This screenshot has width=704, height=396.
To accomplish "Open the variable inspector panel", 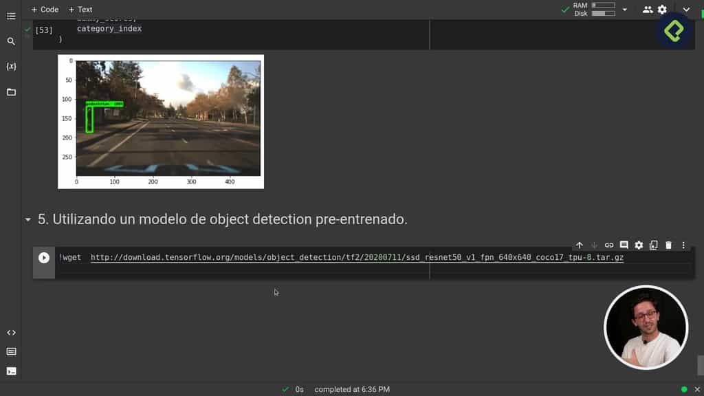I will tap(11, 66).
